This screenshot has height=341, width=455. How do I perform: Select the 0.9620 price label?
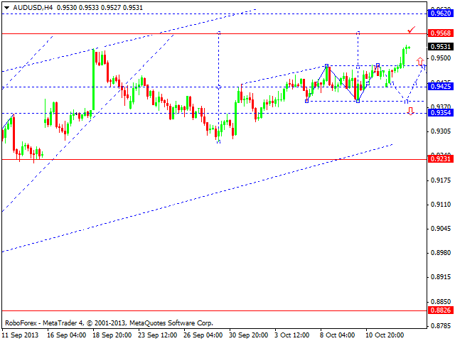pyautogui.click(x=440, y=13)
